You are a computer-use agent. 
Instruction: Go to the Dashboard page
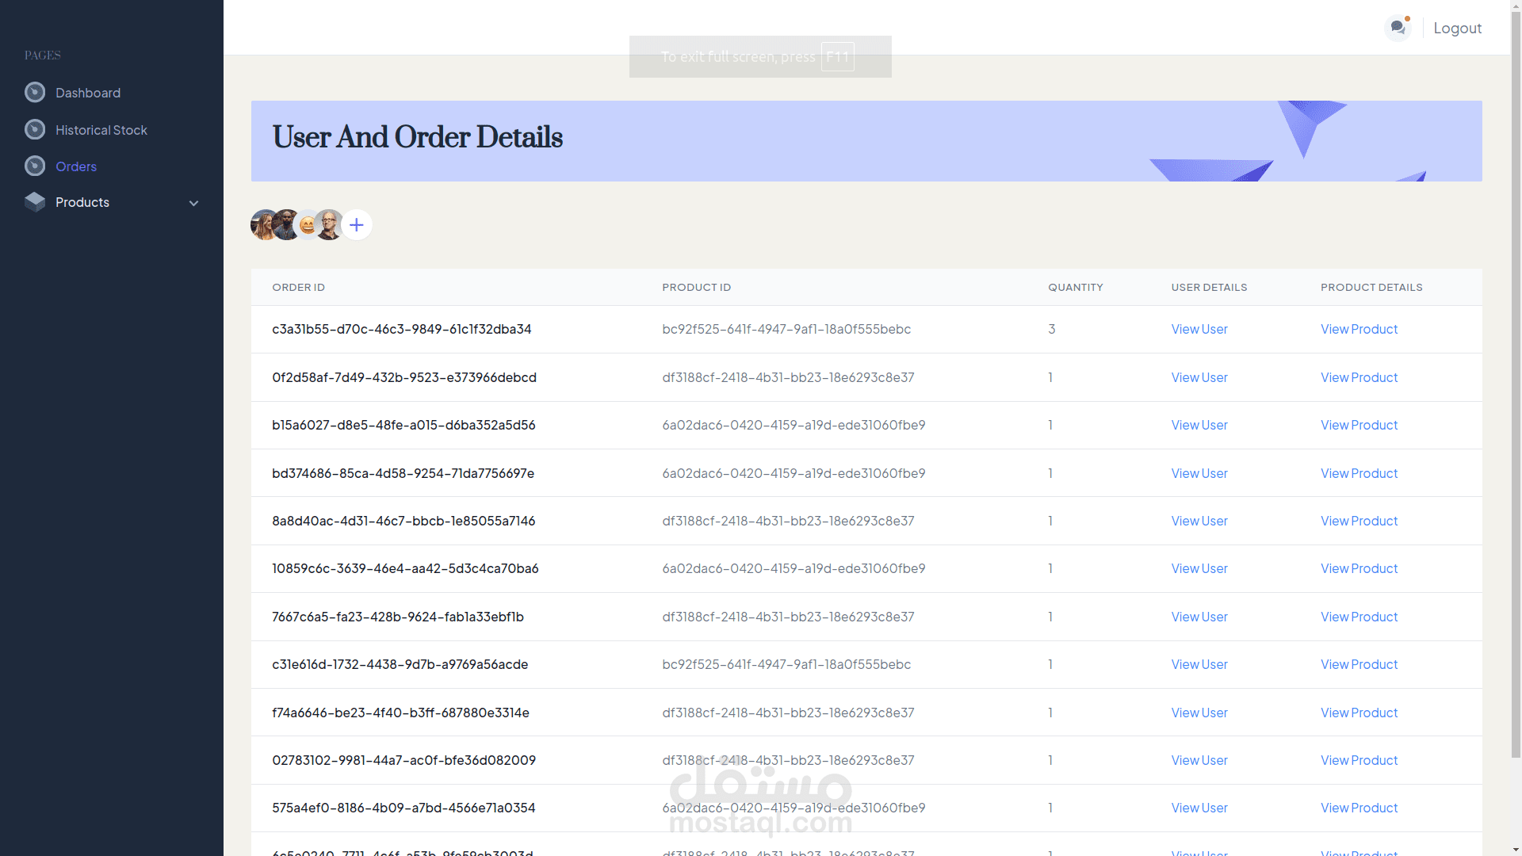pyautogui.click(x=88, y=93)
